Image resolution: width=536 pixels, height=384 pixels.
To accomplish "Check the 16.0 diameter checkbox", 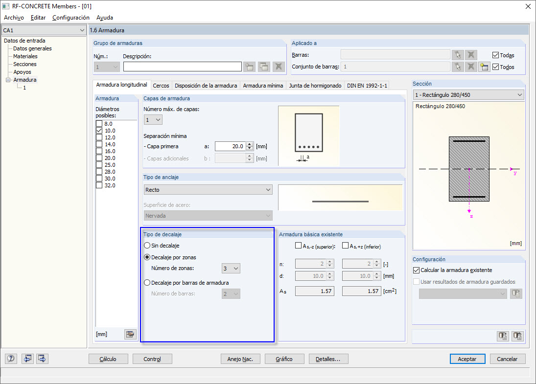I will coord(99,151).
